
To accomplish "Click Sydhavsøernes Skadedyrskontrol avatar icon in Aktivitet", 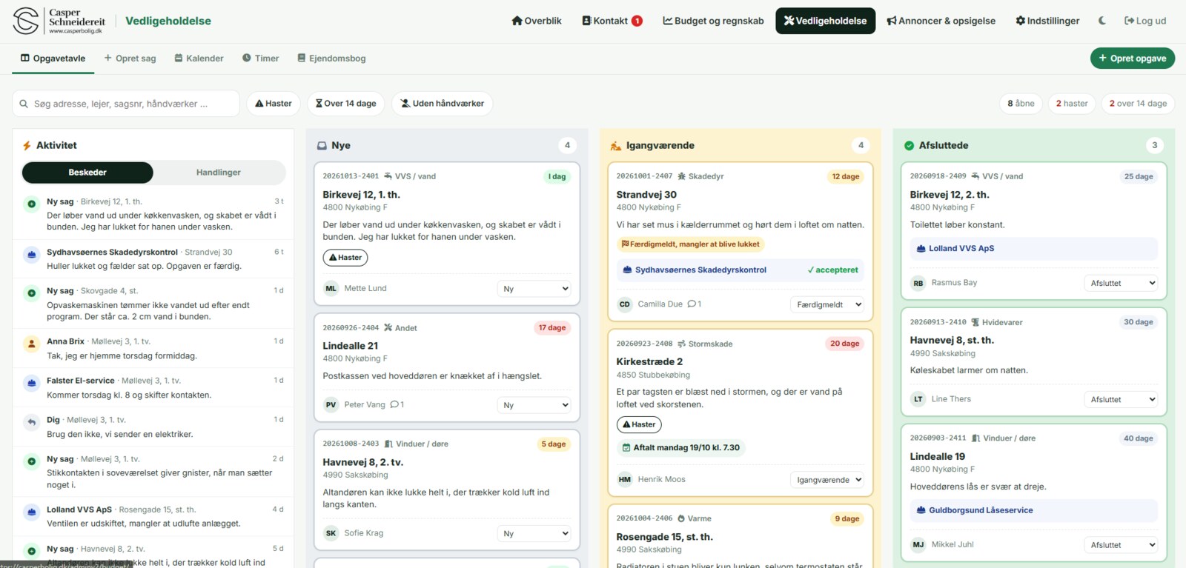I will coord(31,255).
